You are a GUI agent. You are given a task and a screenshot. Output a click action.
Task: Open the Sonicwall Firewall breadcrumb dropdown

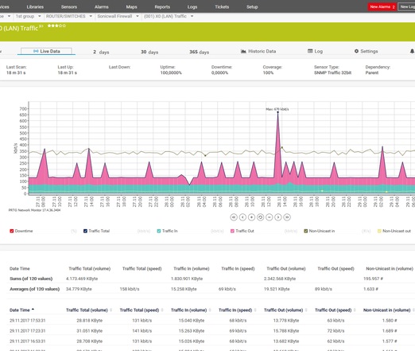pos(138,16)
